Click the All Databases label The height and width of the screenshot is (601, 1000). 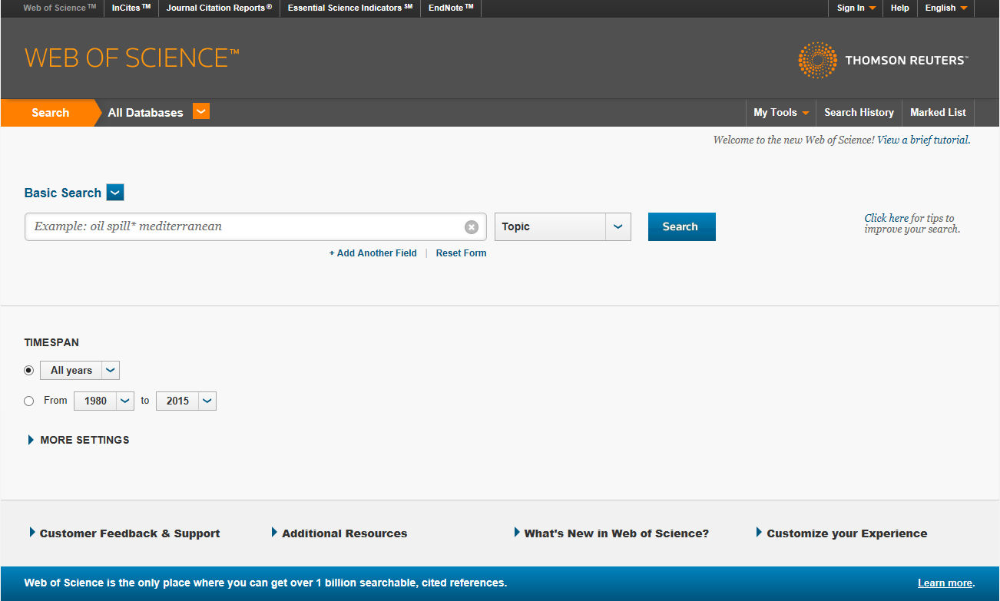(x=145, y=112)
